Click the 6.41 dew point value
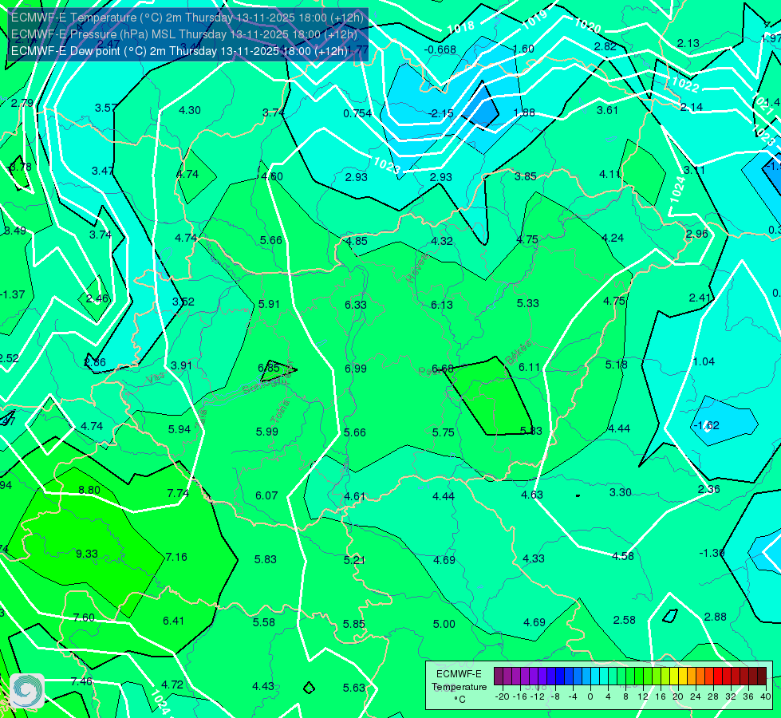 coord(173,621)
